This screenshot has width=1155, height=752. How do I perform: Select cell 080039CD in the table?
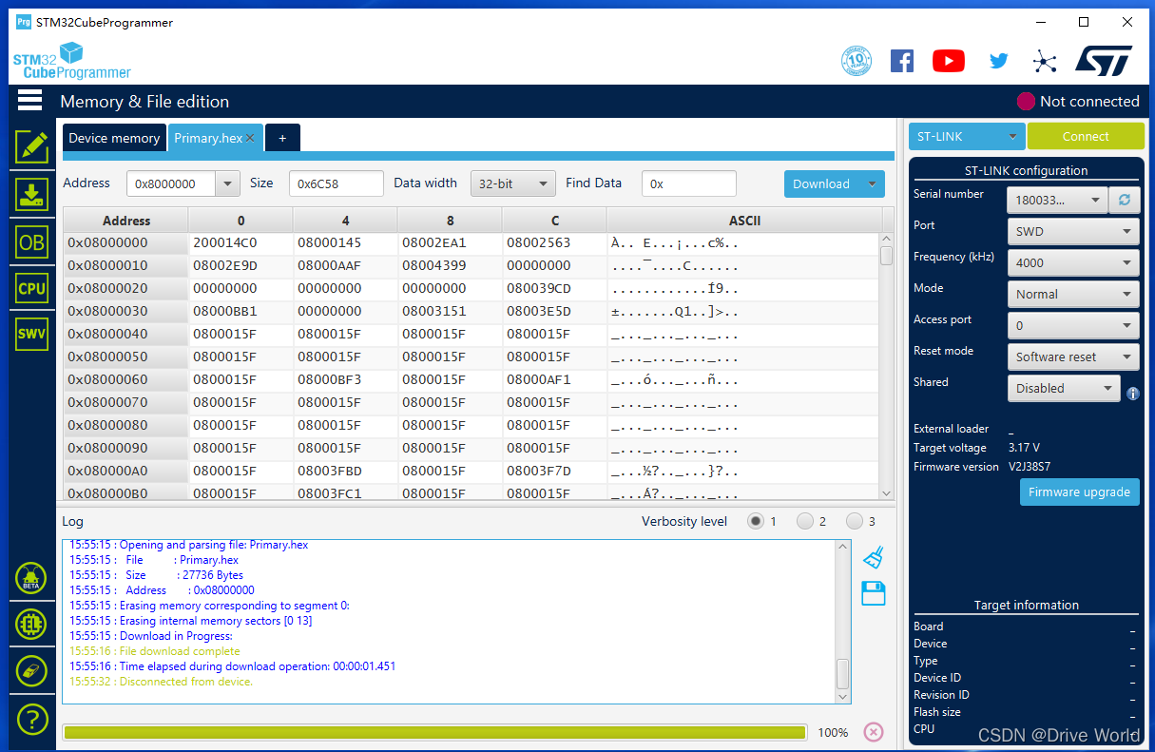pos(555,288)
